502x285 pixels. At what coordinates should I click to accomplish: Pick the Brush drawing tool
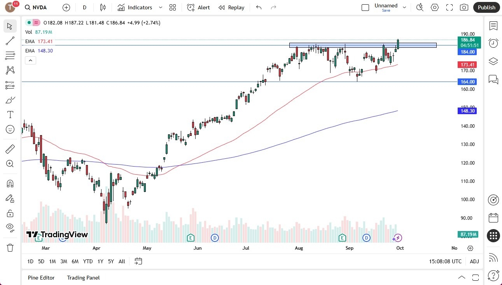pyautogui.click(x=10, y=100)
